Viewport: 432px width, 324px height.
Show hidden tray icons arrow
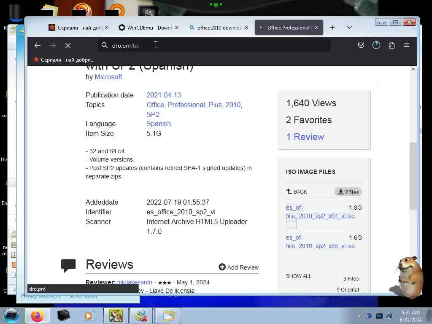(x=359, y=316)
